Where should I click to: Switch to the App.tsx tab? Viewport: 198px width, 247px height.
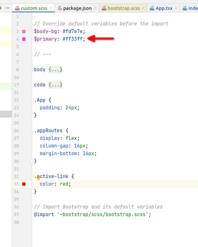pyautogui.click(x=164, y=8)
